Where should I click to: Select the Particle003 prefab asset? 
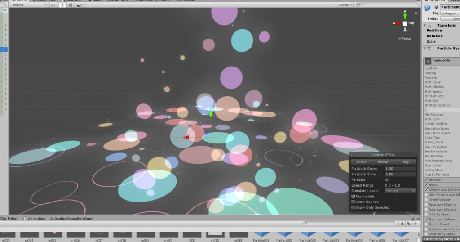click(307, 237)
